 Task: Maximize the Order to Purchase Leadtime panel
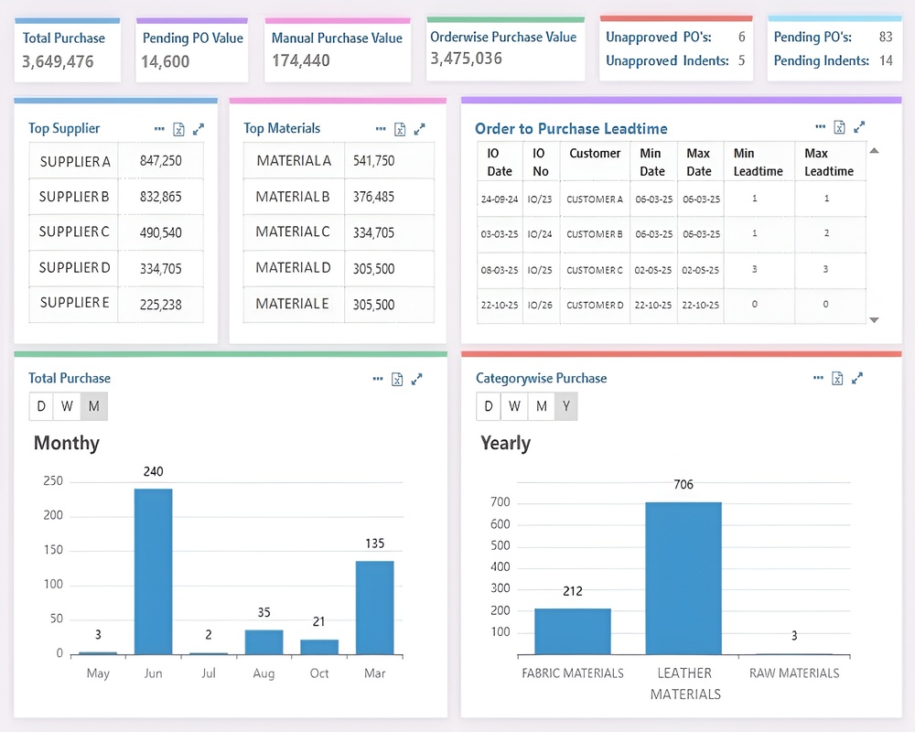click(859, 127)
